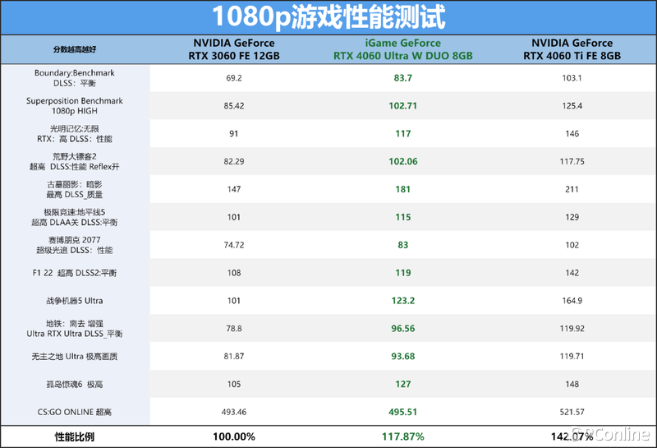The height and width of the screenshot is (448, 657).
Task: Click the green value 102.71
Action: (402, 106)
